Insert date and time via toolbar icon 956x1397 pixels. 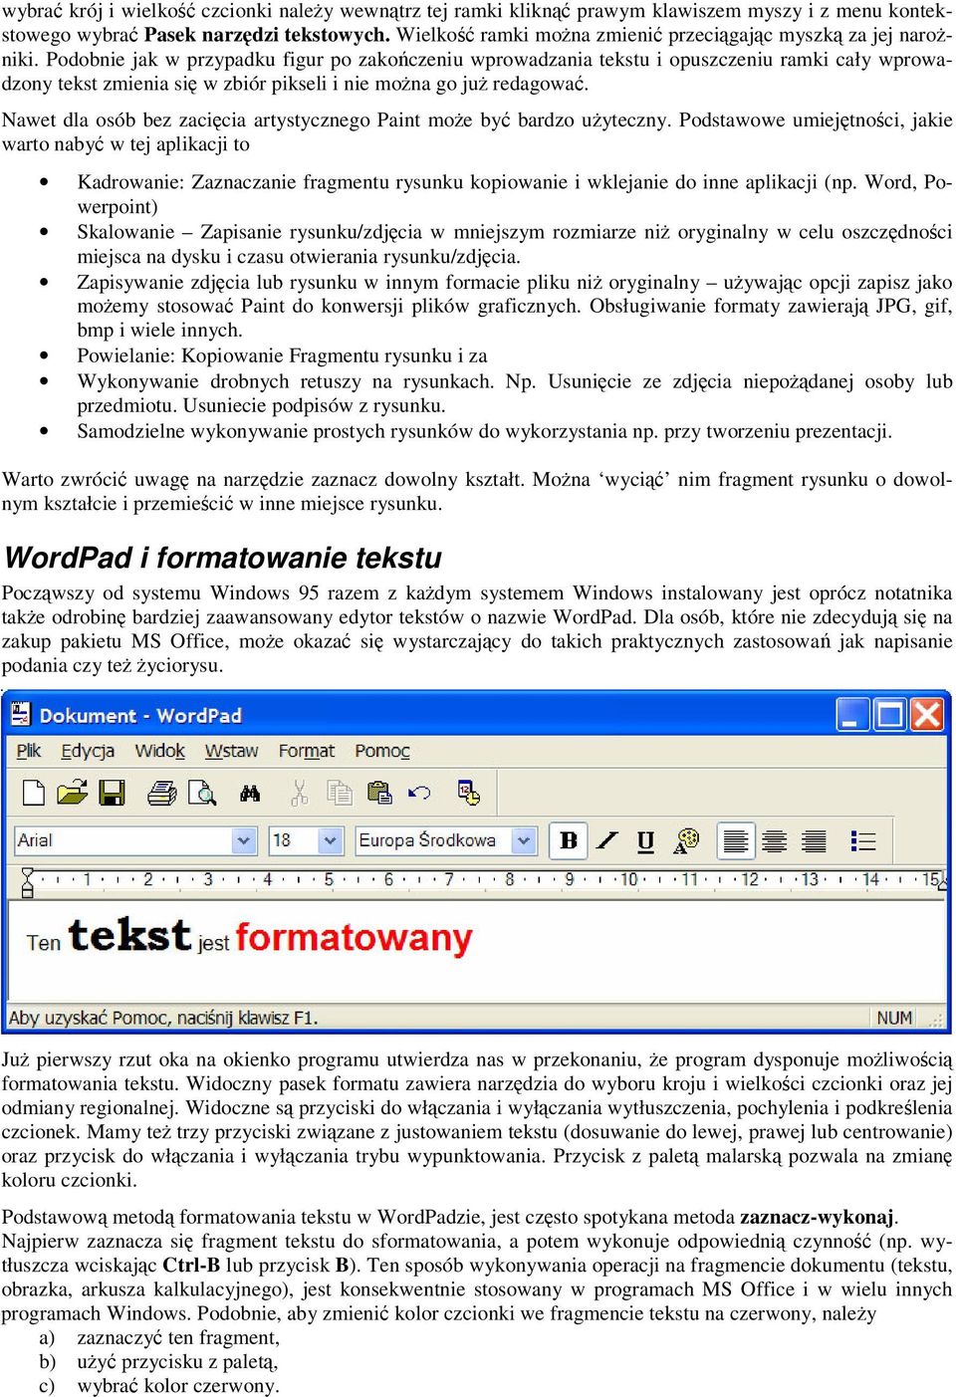468,793
